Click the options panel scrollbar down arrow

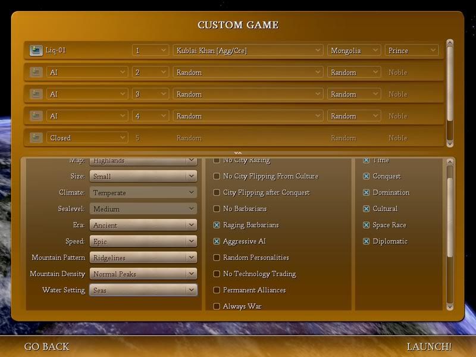(450, 307)
